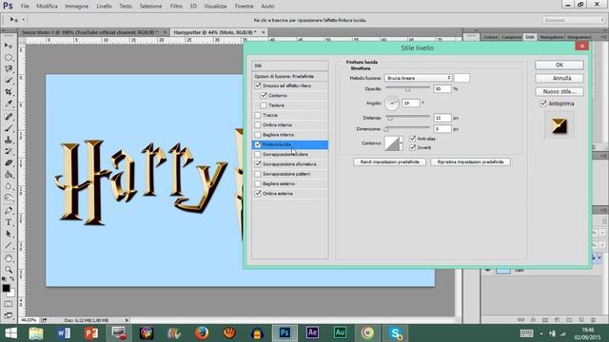Image resolution: width=609 pixels, height=342 pixels.
Task: Select the Path Selection arrow tool
Action: pyautogui.click(x=9, y=234)
